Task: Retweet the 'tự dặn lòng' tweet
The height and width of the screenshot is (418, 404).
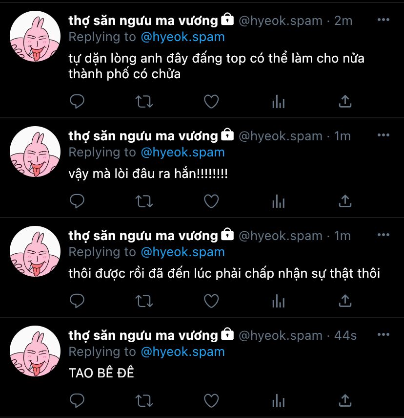Action: [x=144, y=102]
